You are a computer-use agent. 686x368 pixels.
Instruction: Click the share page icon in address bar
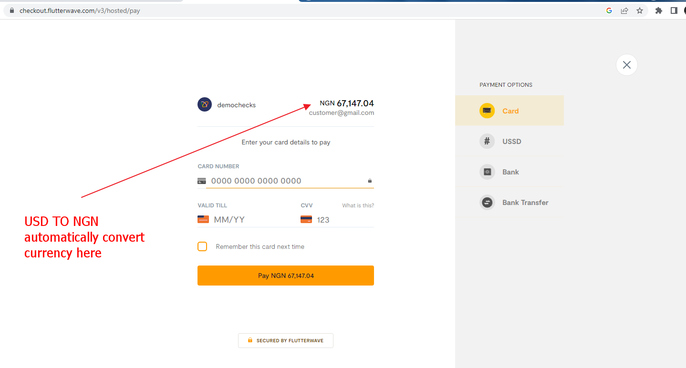624,10
